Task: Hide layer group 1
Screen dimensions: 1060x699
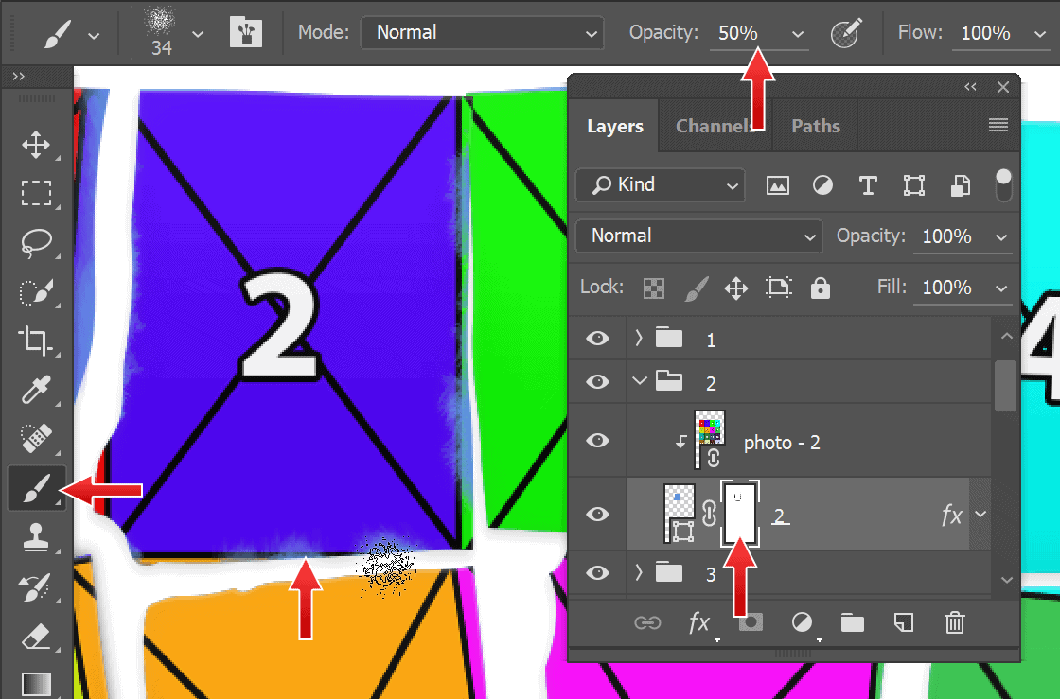Action: (x=597, y=338)
